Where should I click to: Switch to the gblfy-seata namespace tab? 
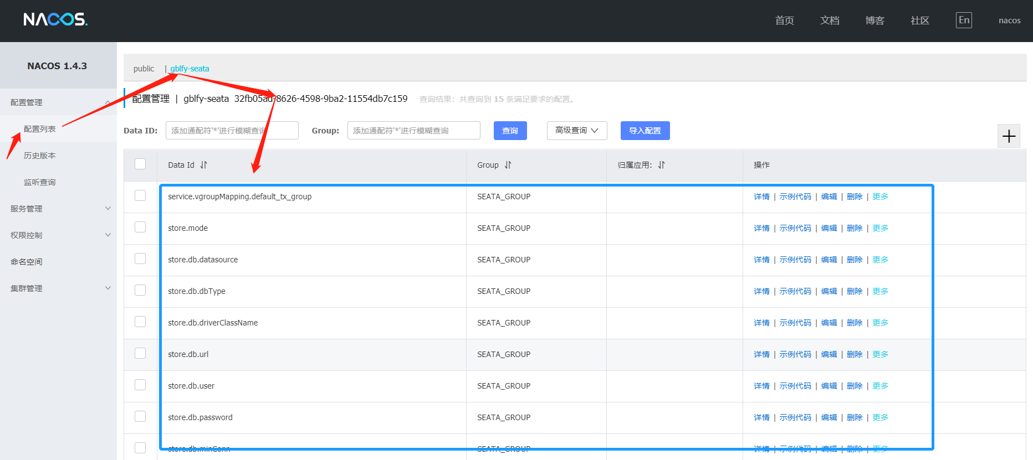point(190,69)
